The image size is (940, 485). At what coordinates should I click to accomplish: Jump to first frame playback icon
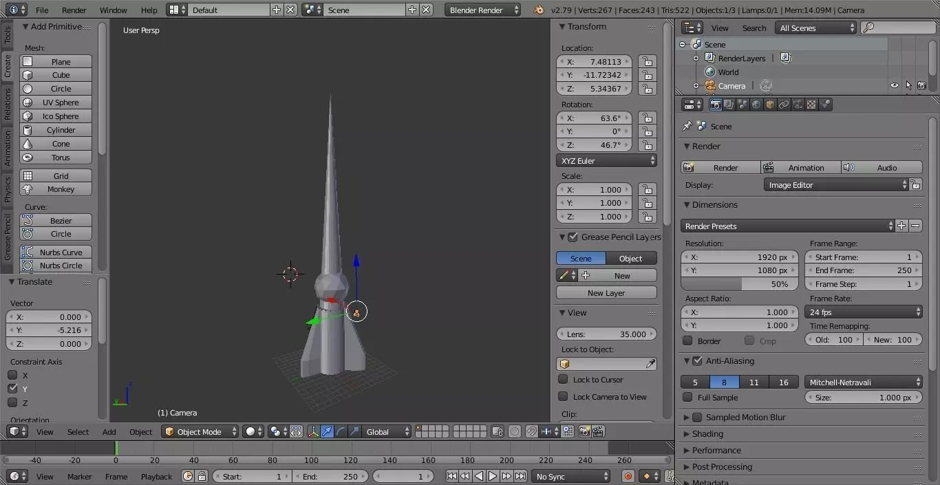[451, 476]
